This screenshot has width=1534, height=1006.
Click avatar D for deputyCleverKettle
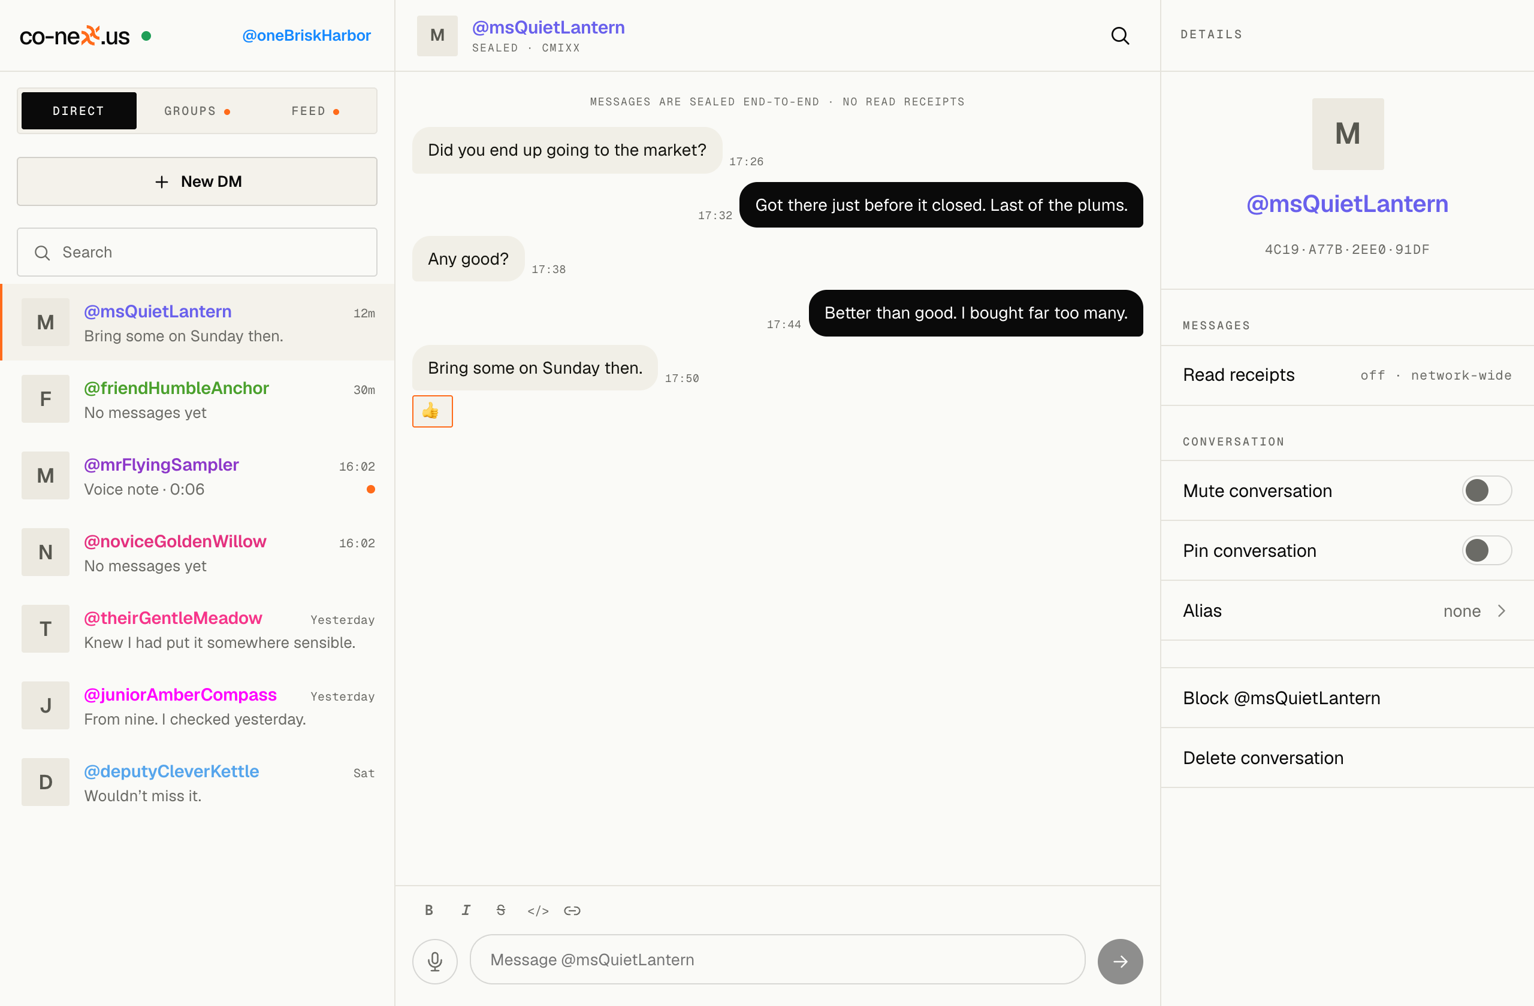click(45, 782)
